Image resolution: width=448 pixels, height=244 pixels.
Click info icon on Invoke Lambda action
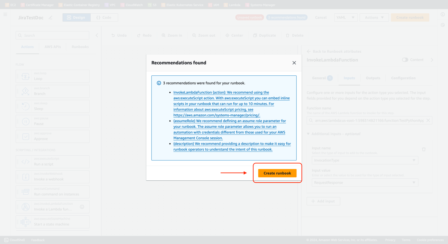point(82,207)
